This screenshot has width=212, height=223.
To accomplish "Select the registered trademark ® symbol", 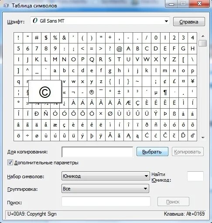I will coord(92,92).
